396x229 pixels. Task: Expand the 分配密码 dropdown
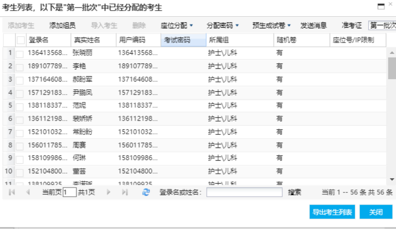pyautogui.click(x=223, y=25)
